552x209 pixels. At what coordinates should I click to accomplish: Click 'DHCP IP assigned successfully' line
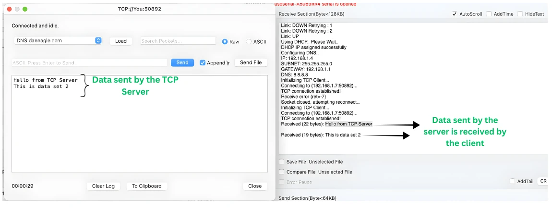click(313, 47)
